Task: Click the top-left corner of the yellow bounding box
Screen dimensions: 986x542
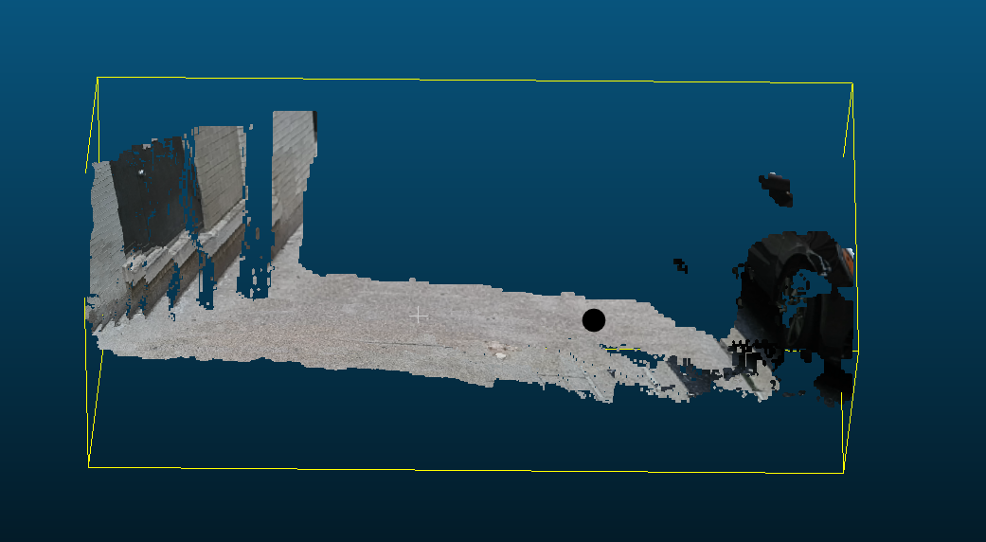Action: 98,78
